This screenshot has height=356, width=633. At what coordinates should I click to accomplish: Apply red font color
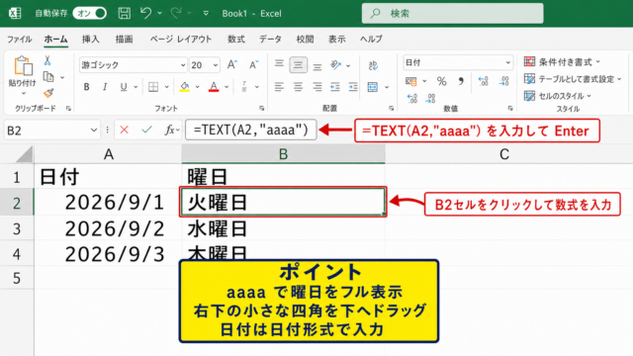(214, 87)
